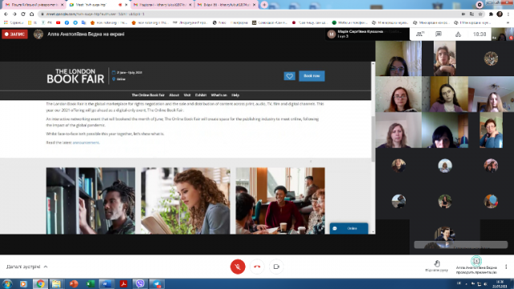Viewport: 514px width, 289px height.
Task: Unmute the red microphone button
Action: [x=238, y=267]
